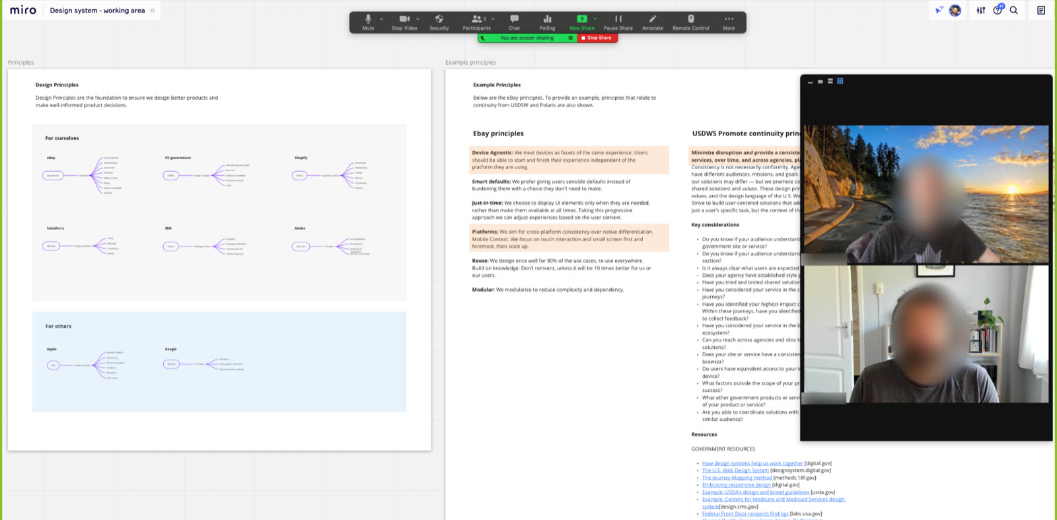Expand microphone audio options arrow
The image size is (1057, 520).
(382, 19)
